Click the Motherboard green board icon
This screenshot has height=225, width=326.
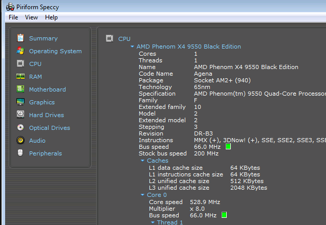(x=20, y=89)
